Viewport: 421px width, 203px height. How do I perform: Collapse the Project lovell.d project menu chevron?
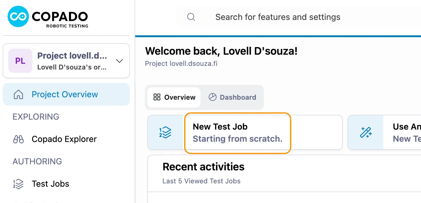119,61
